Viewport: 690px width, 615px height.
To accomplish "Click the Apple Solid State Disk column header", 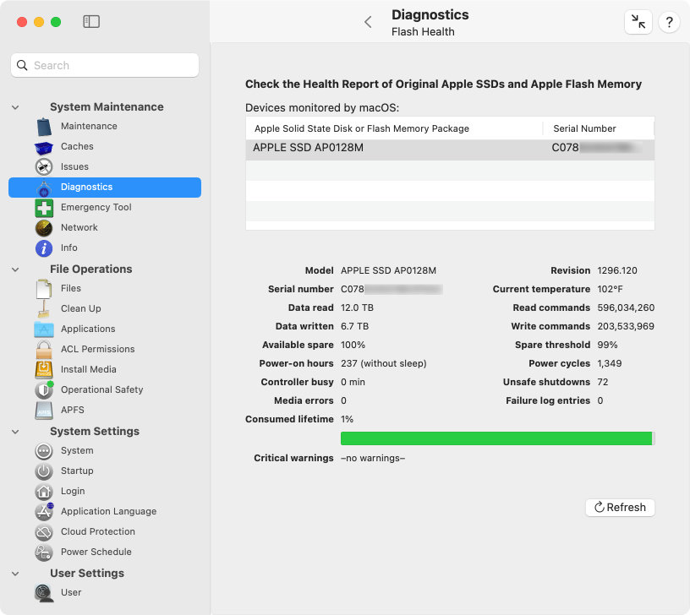I will point(394,128).
